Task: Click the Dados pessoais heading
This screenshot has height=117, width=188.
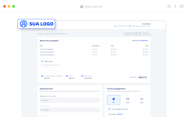Action: 46,89
